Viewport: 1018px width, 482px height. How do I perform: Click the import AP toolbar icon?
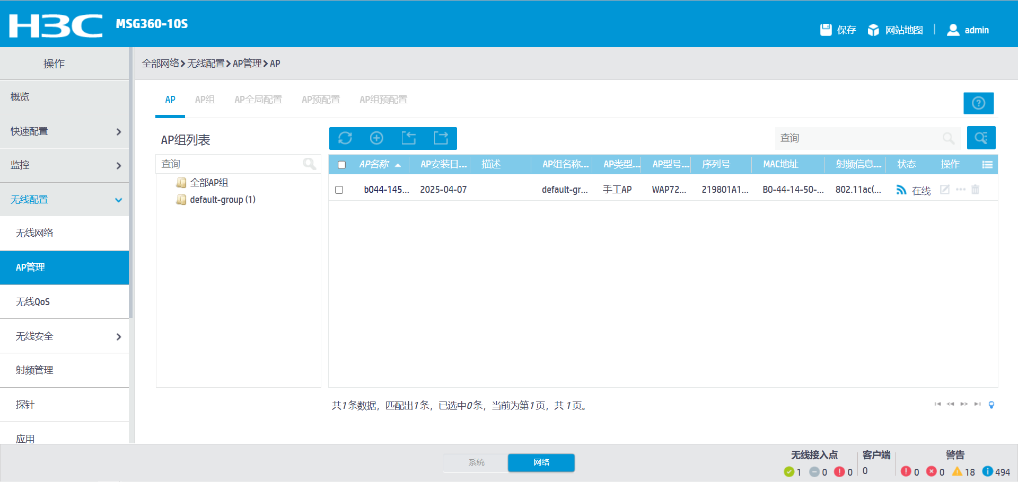[408, 138]
